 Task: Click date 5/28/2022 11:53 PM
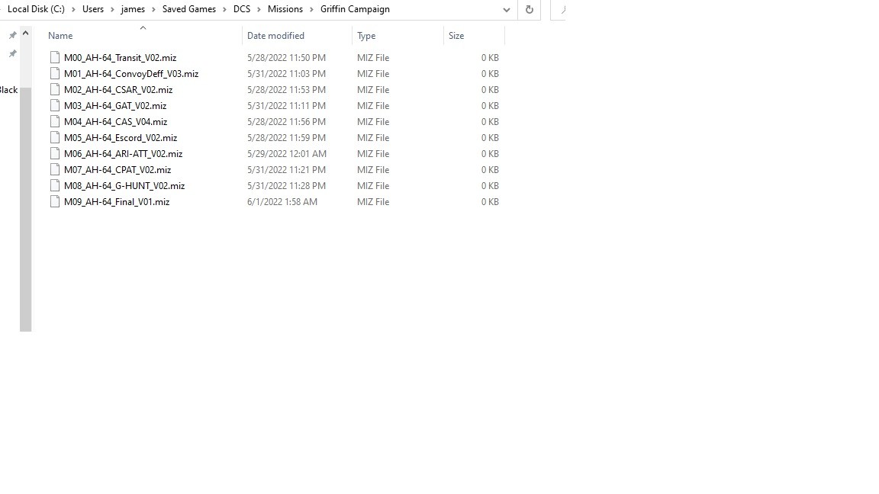(x=286, y=90)
